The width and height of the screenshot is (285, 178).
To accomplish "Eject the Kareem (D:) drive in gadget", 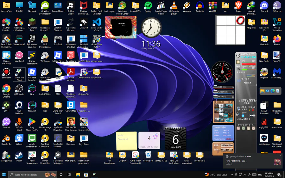I will pyautogui.click(x=233, y=92).
